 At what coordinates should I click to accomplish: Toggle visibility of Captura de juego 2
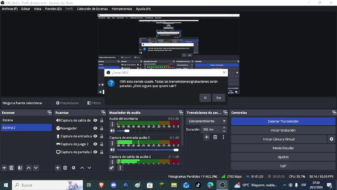pos(95,144)
